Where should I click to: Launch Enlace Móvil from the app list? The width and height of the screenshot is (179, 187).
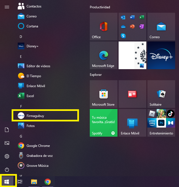tap(45, 86)
